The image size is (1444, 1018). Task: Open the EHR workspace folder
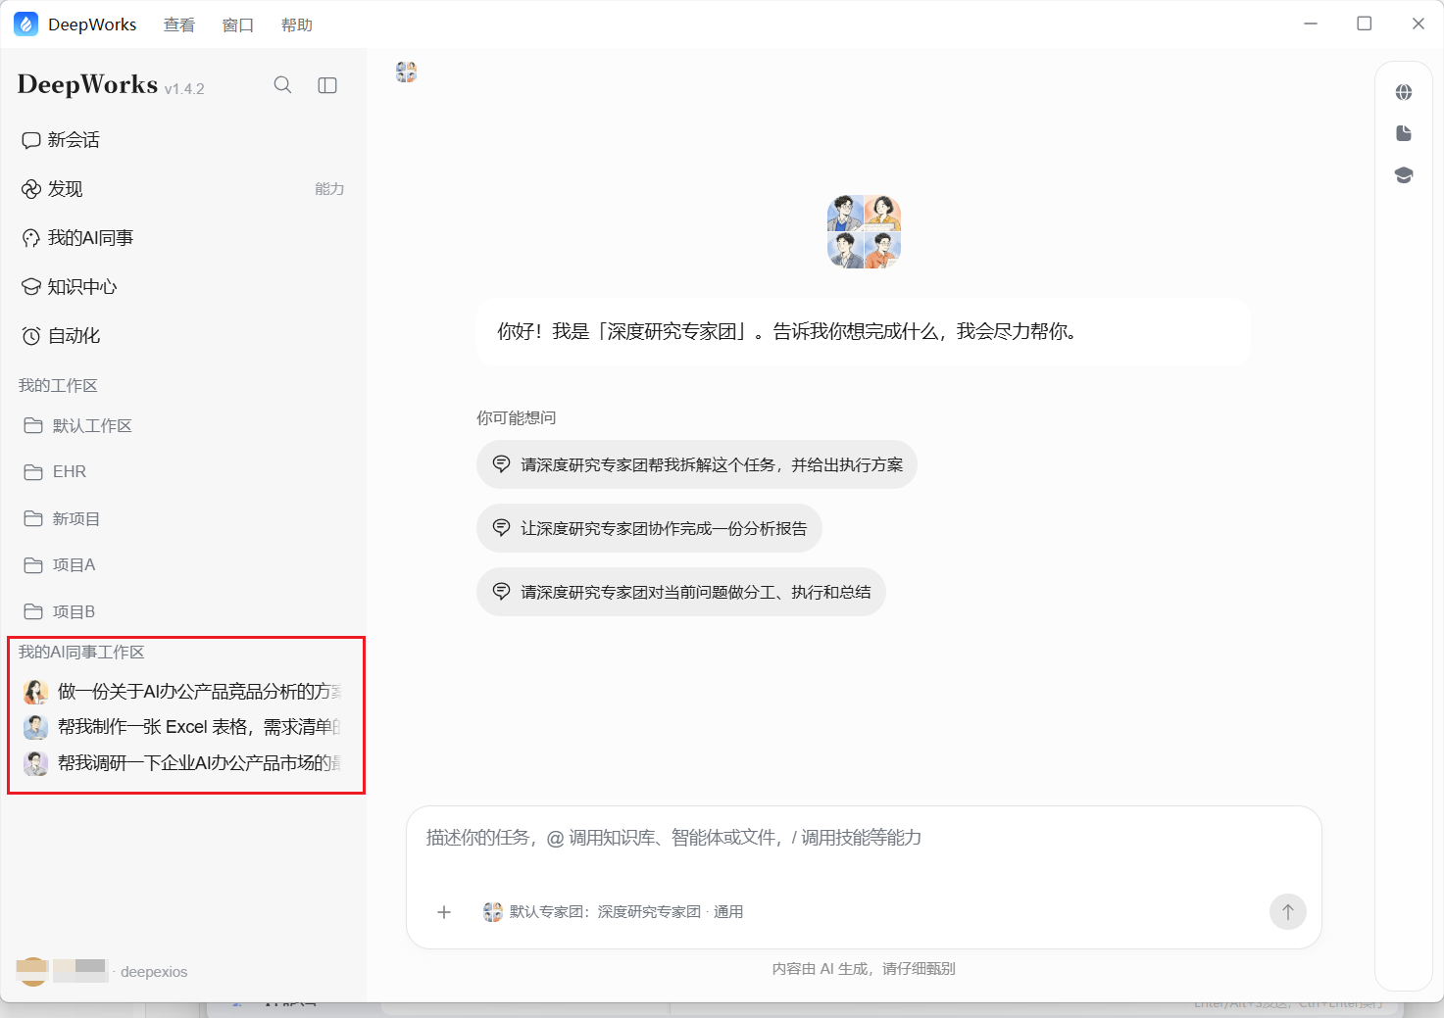click(x=55, y=472)
